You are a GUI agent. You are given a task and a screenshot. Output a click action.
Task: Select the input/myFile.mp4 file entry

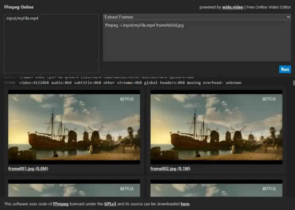pos(22,18)
